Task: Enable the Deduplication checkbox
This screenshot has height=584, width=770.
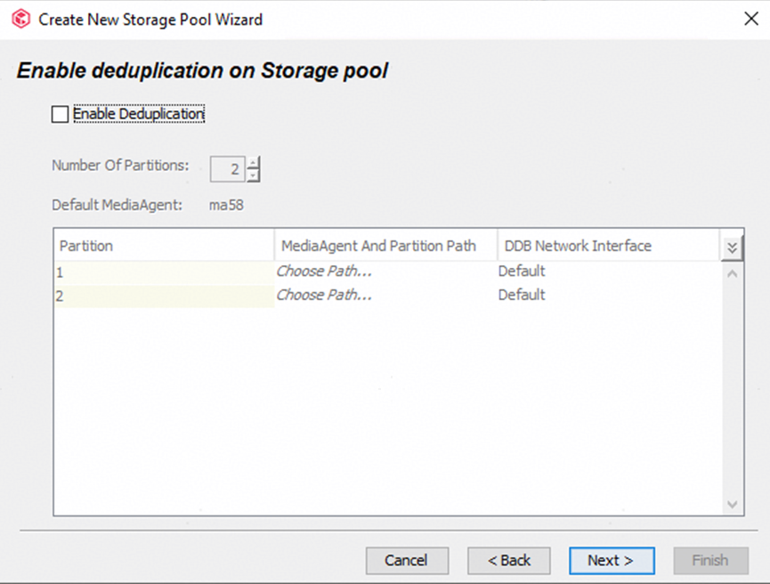Action: (60, 114)
